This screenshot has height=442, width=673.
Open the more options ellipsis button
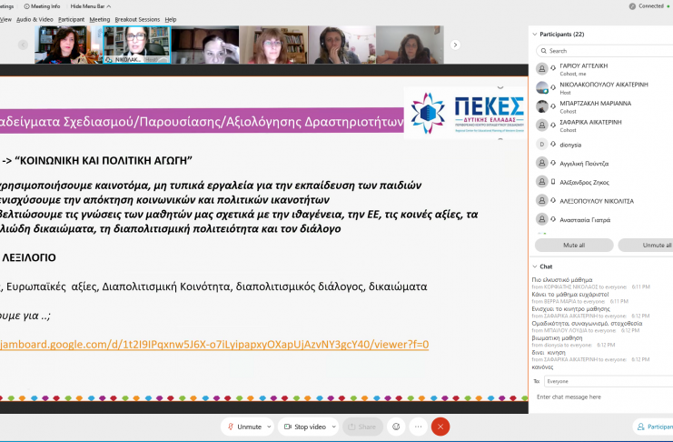click(x=418, y=427)
